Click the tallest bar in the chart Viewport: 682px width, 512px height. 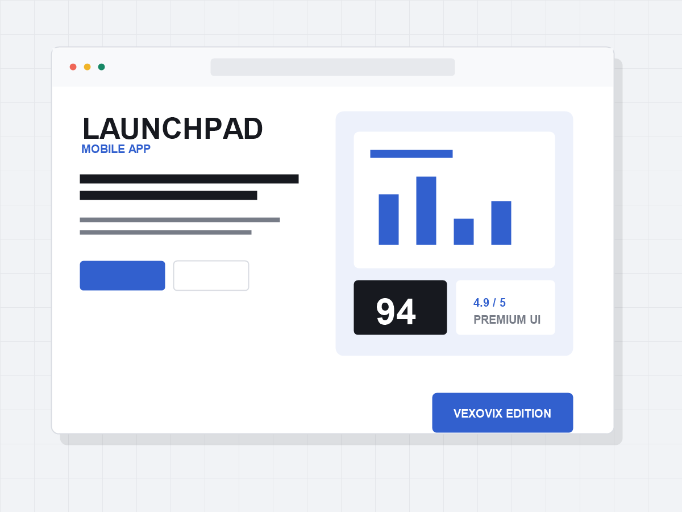(x=426, y=210)
